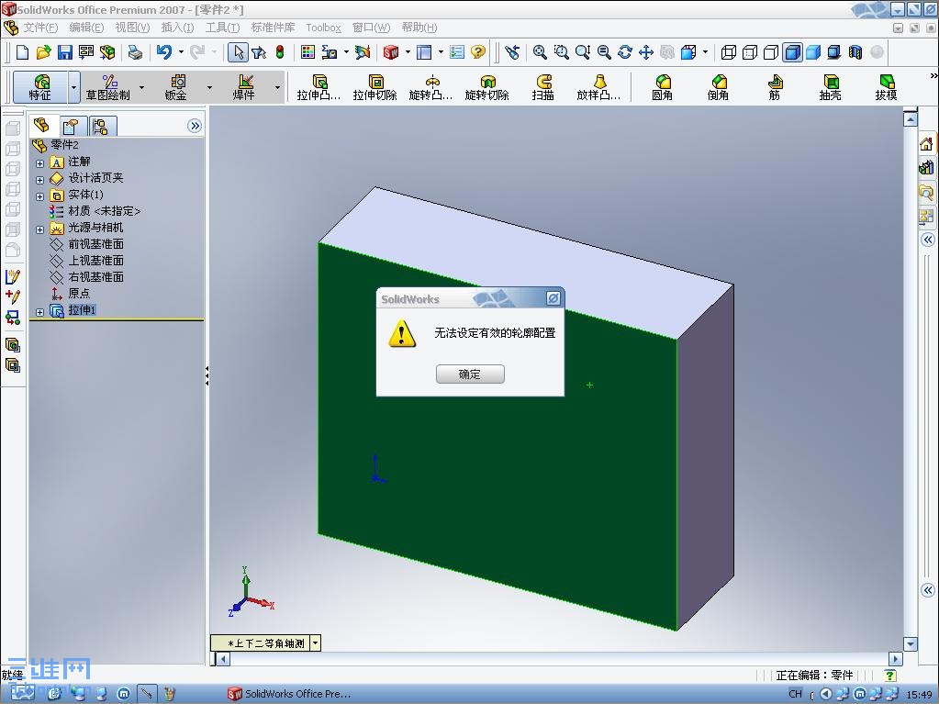
Task: Click the Help question mark icon
Action: pos(477,52)
